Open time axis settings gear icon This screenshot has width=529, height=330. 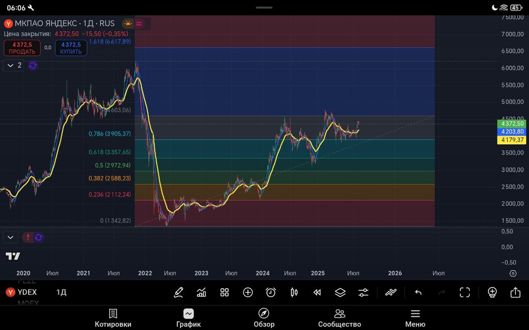513,273
